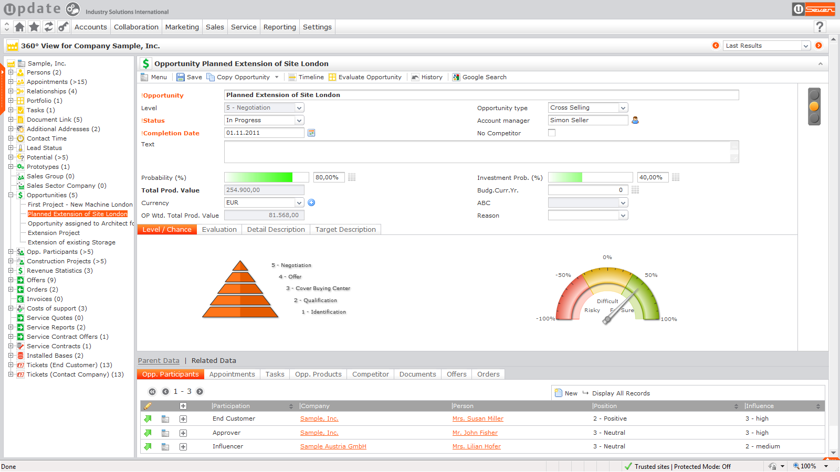Click the Account manager person icon

(635, 120)
